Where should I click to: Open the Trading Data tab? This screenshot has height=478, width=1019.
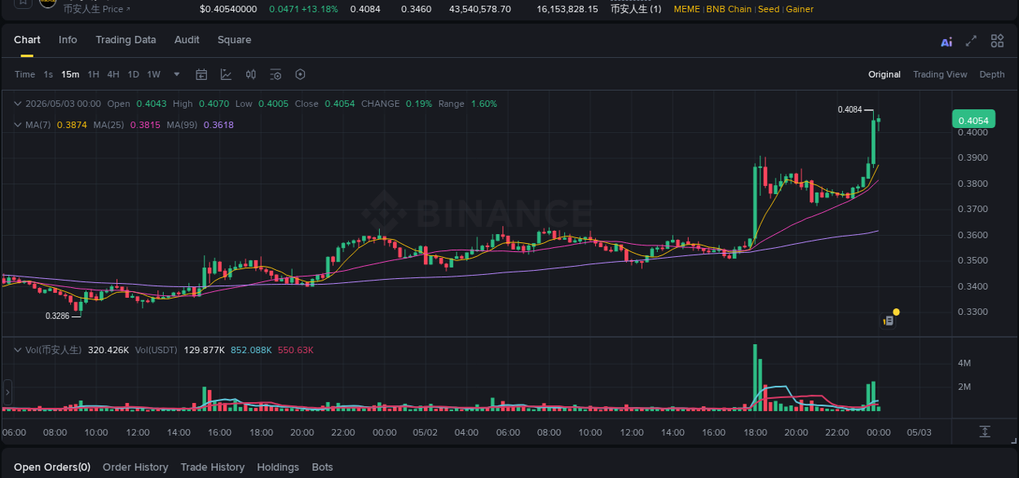[126, 40]
